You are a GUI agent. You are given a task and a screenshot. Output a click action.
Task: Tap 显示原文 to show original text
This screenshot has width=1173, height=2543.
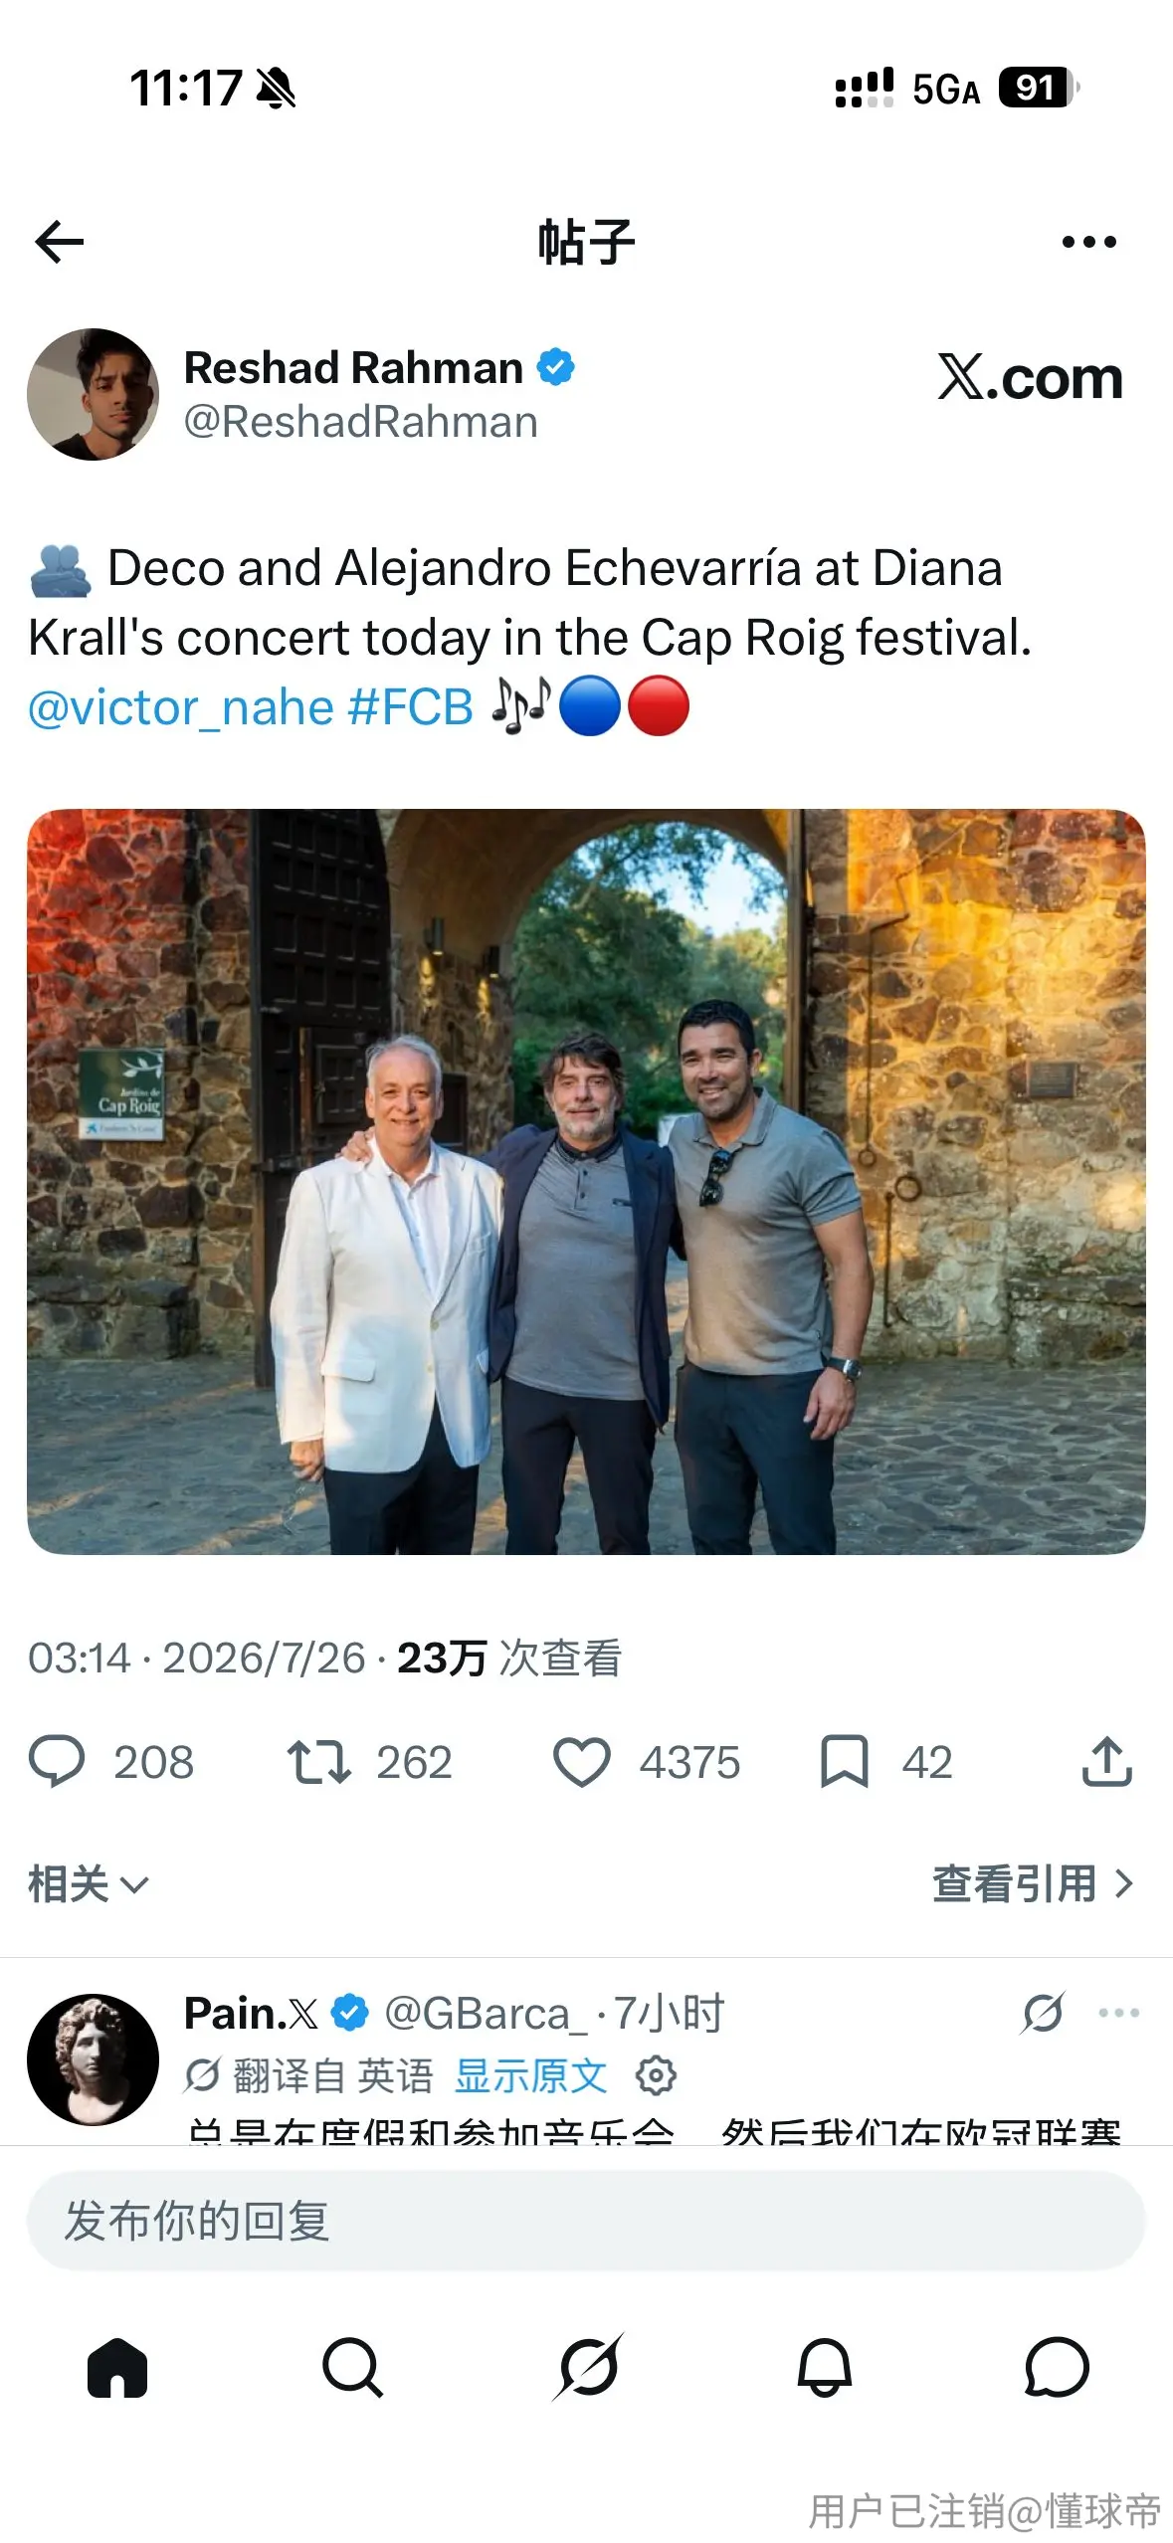click(530, 2076)
